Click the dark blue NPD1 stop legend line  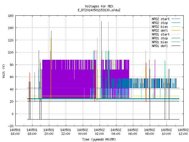176,38
